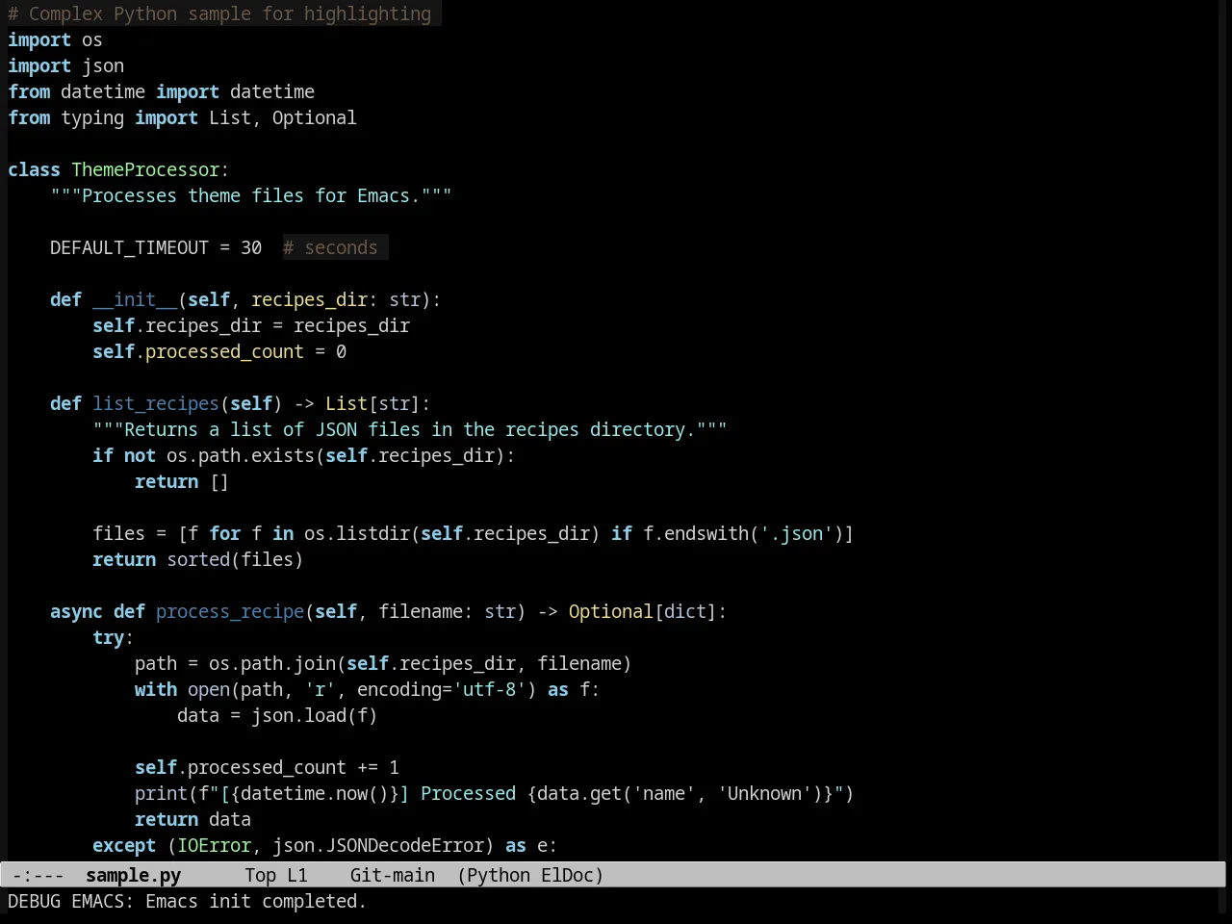Click the JSONDecodeError exception name
The width and height of the screenshot is (1232, 924).
(x=405, y=845)
